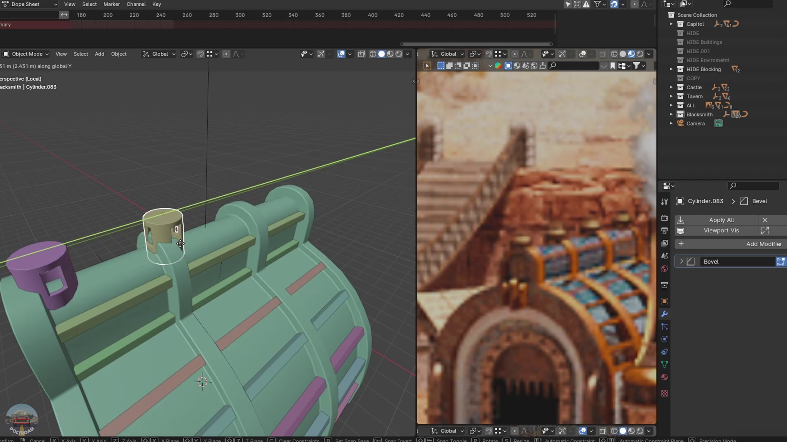Open left viewport Object menu
The width and height of the screenshot is (787, 442).
pyautogui.click(x=119, y=54)
